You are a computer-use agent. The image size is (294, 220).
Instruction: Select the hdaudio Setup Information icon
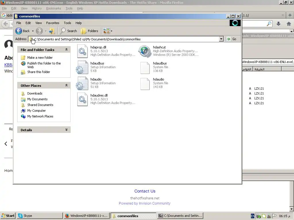click(x=82, y=83)
